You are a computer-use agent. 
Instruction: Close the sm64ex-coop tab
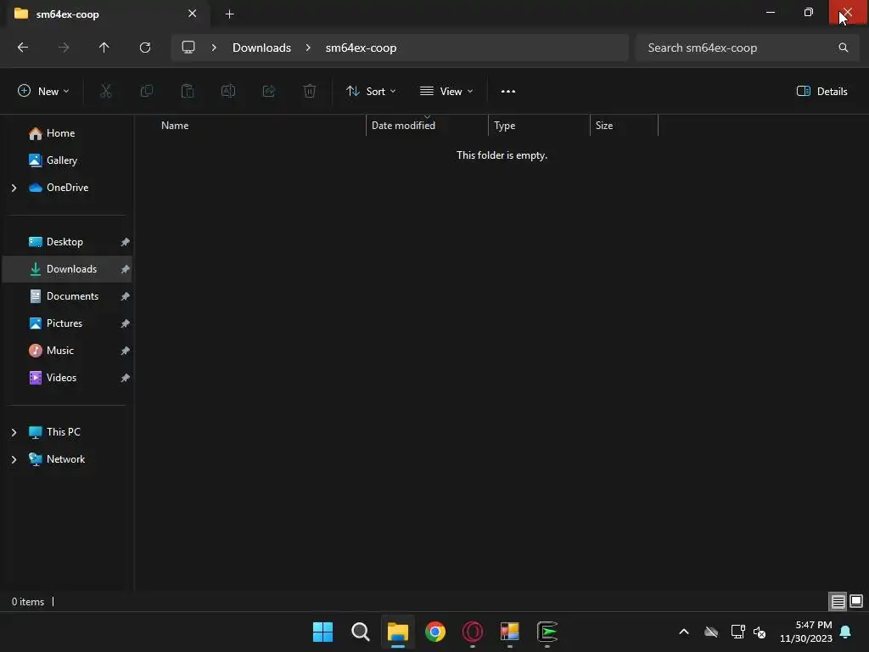point(193,14)
